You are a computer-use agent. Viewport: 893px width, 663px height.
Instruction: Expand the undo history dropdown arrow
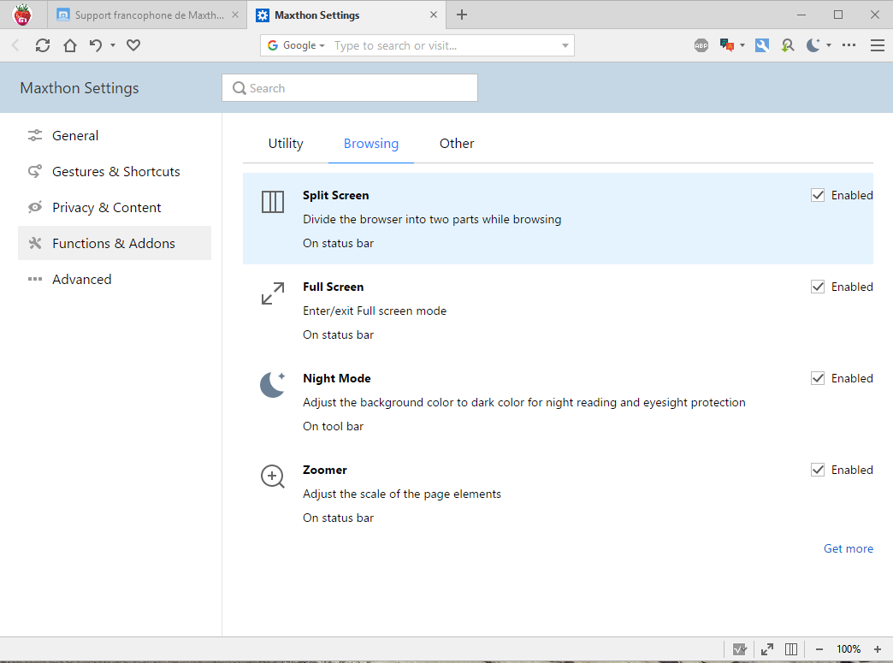(113, 45)
